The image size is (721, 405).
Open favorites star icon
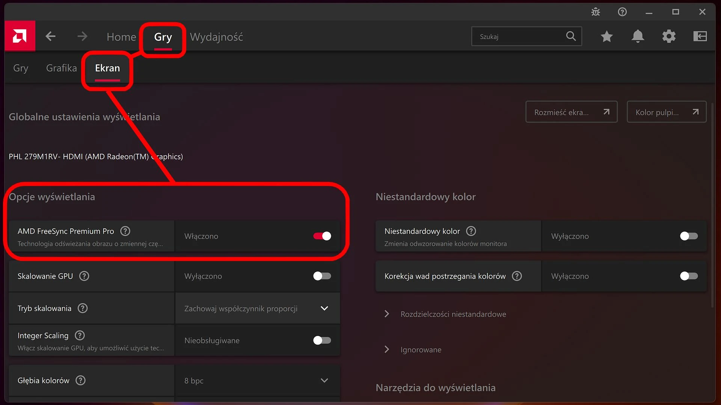coord(606,36)
